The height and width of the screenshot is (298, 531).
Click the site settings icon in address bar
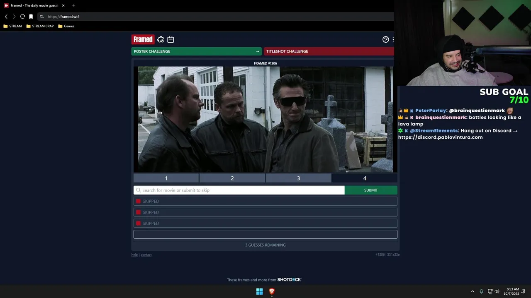pyautogui.click(x=42, y=17)
